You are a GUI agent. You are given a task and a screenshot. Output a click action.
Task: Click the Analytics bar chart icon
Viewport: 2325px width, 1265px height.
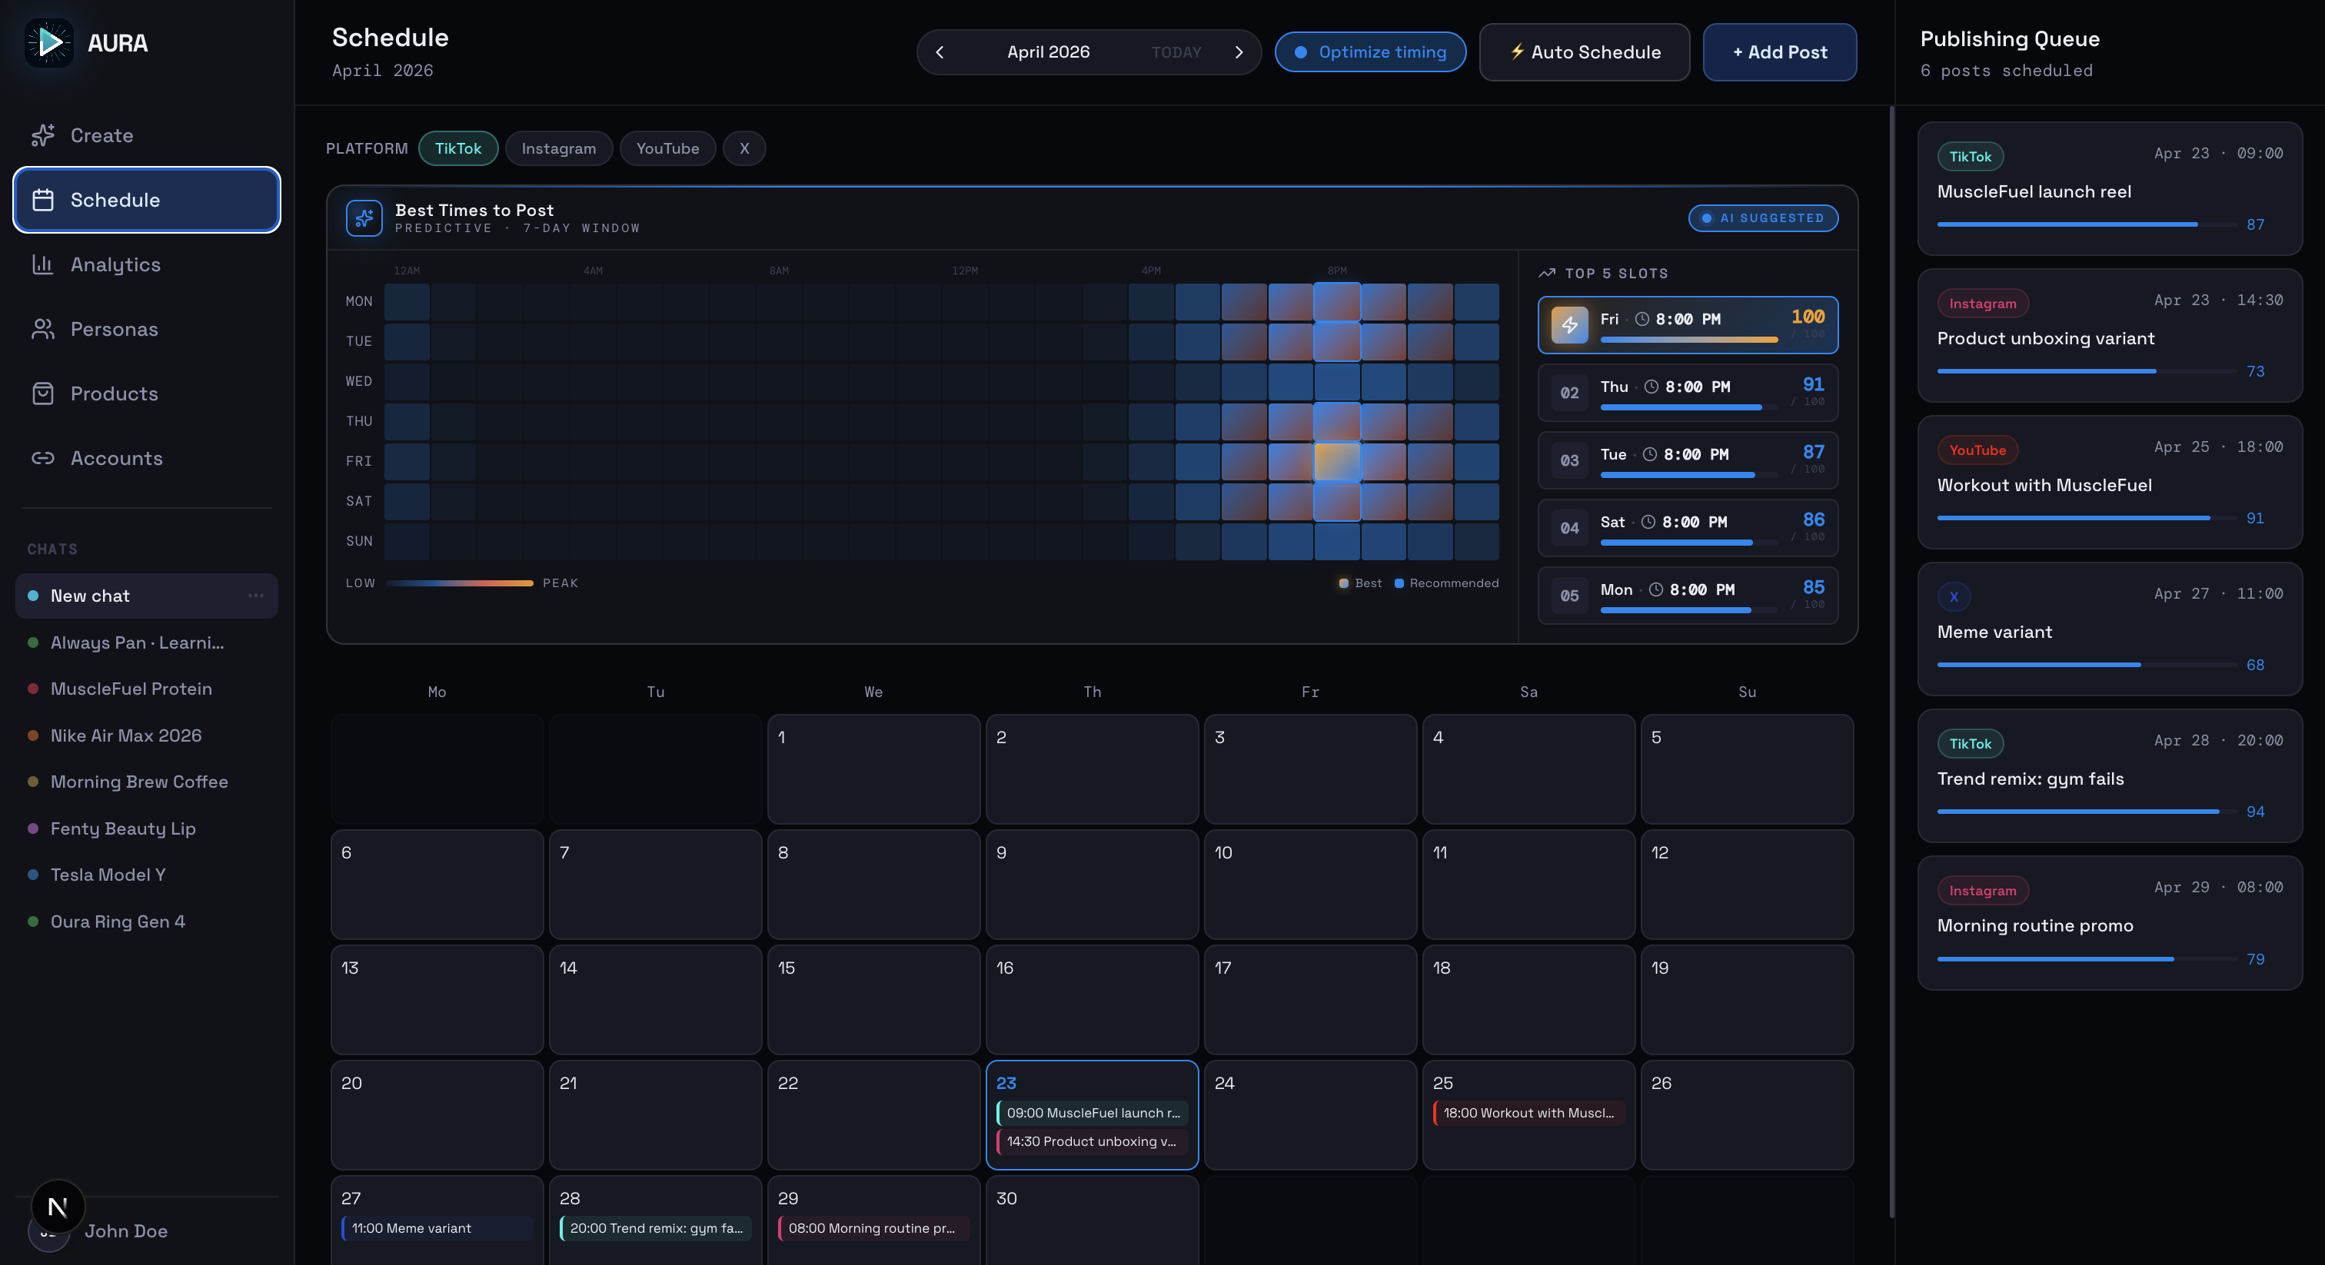42,264
